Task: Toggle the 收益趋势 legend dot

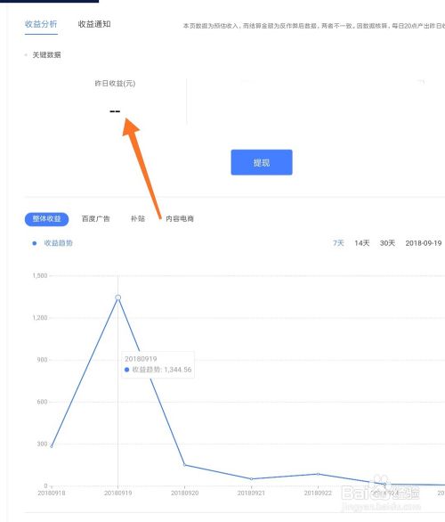Action: 34,243
